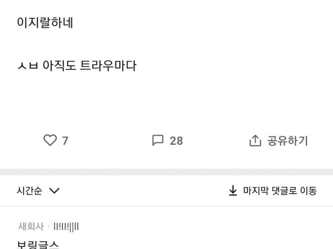This screenshot has width=333, height=249.
Task: Tap the down-arrow jump-to-last icon
Action: 233,191
